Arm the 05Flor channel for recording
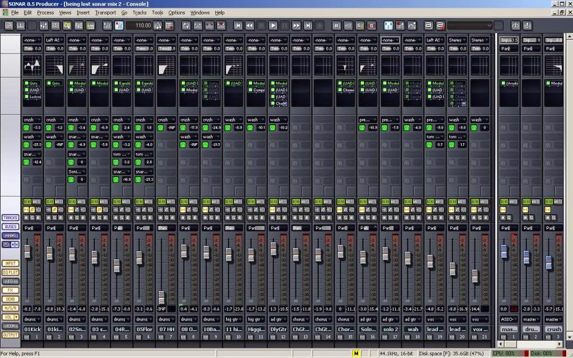Viewport: 573px width, 358px height. 150,218
